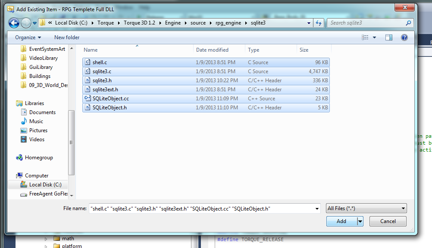Click in the File name text field
The image size is (432, 248).
pyautogui.click(x=203, y=208)
